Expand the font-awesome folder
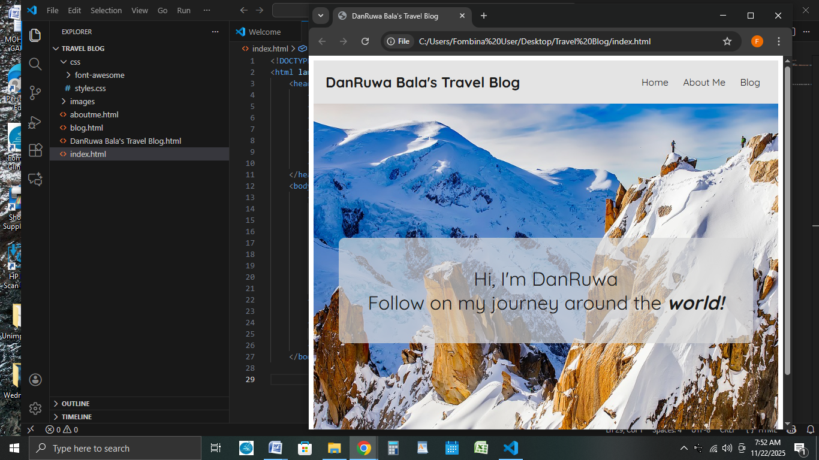The height and width of the screenshot is (460, 819). click(139, 75)
